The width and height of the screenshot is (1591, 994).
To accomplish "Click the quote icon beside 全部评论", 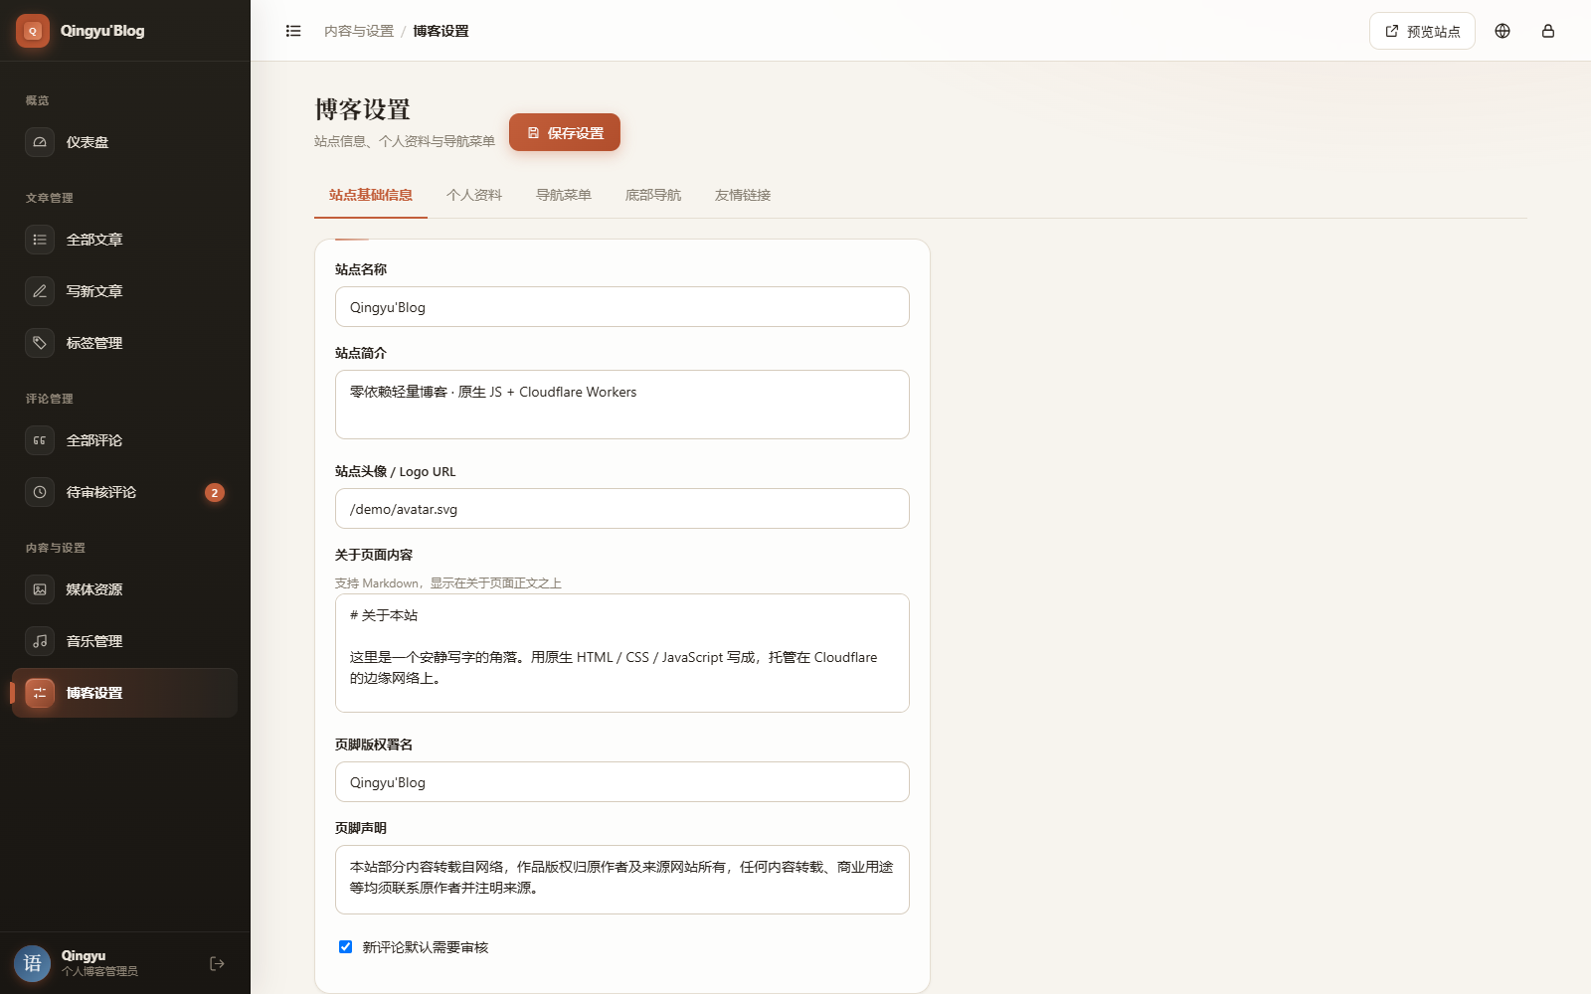I will tap(40, 440).
